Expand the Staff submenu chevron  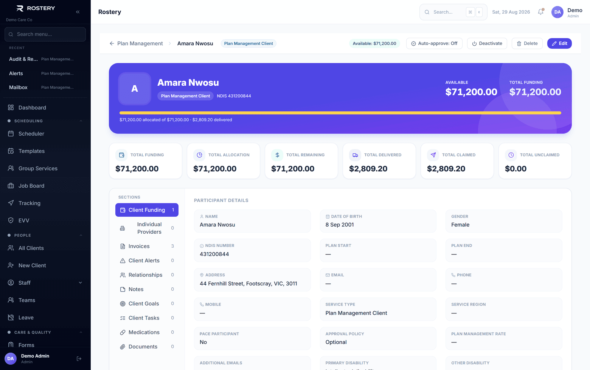[x=80, y=283]
